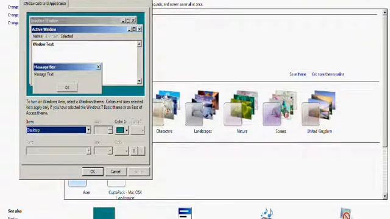390x219 pixels.
Task: Open the Window Color icon at bottom
Action: pos(185,213)
